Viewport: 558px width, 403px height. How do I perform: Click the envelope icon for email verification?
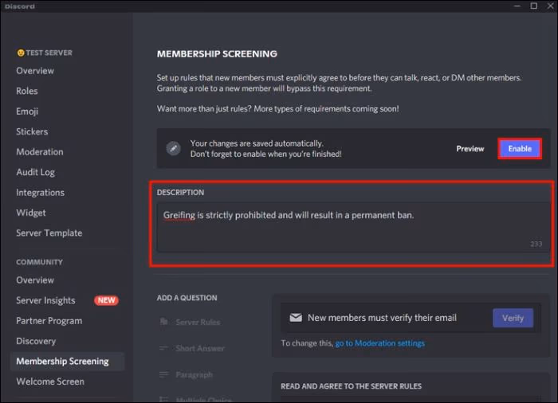(295, 318)
